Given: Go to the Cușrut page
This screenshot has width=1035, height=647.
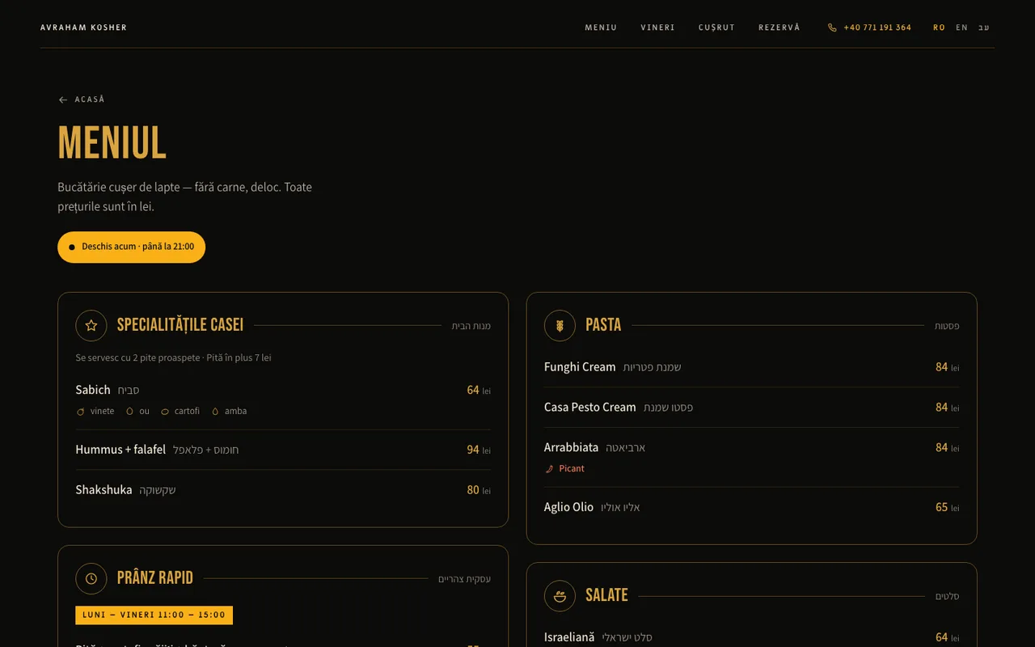Looking at the screenshot, I should pyautogui.click(x=716, y=27).
